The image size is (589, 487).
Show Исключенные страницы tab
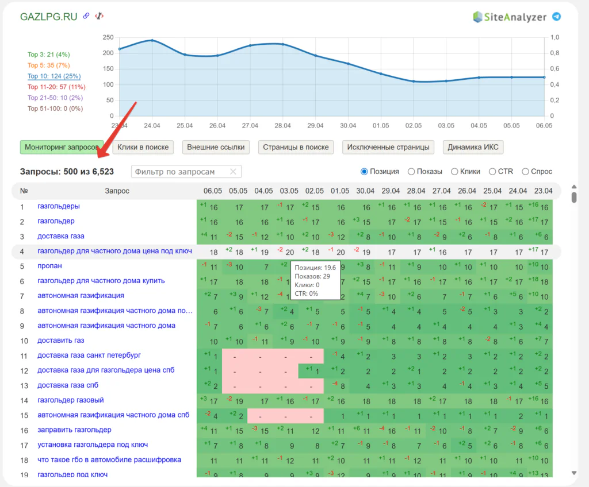[x=388, y=147]
